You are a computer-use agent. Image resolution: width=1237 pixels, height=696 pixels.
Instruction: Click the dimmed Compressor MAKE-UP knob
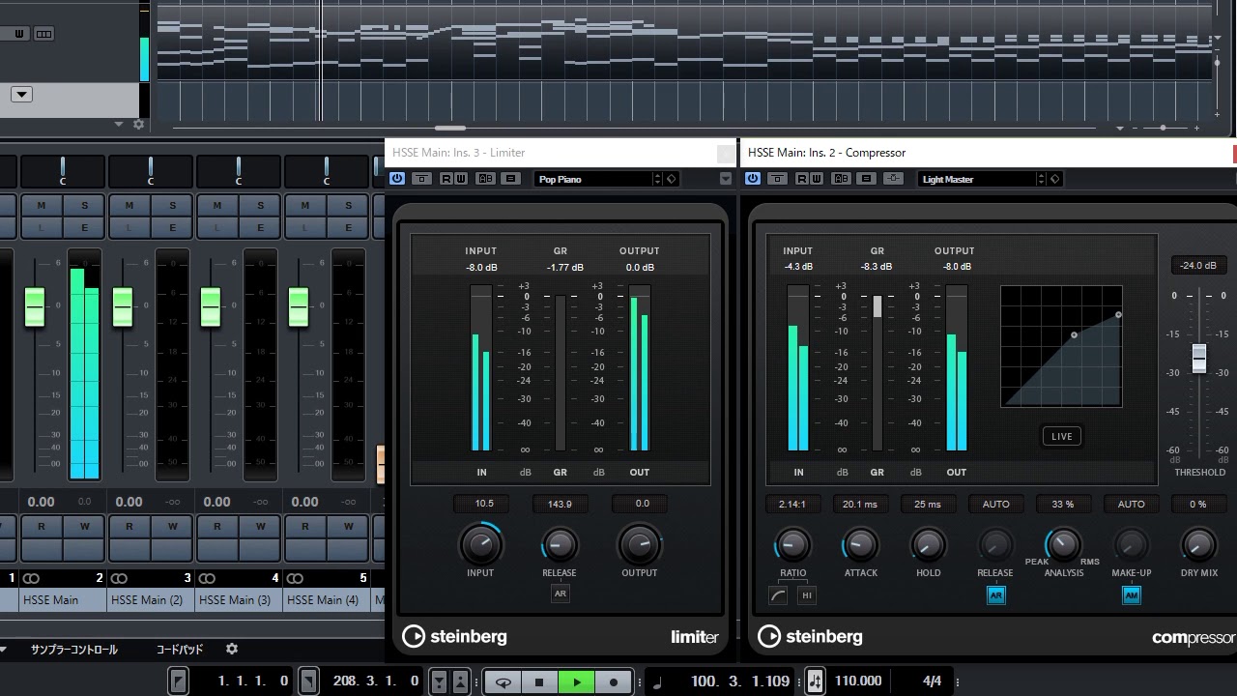tap(1131, 545)
